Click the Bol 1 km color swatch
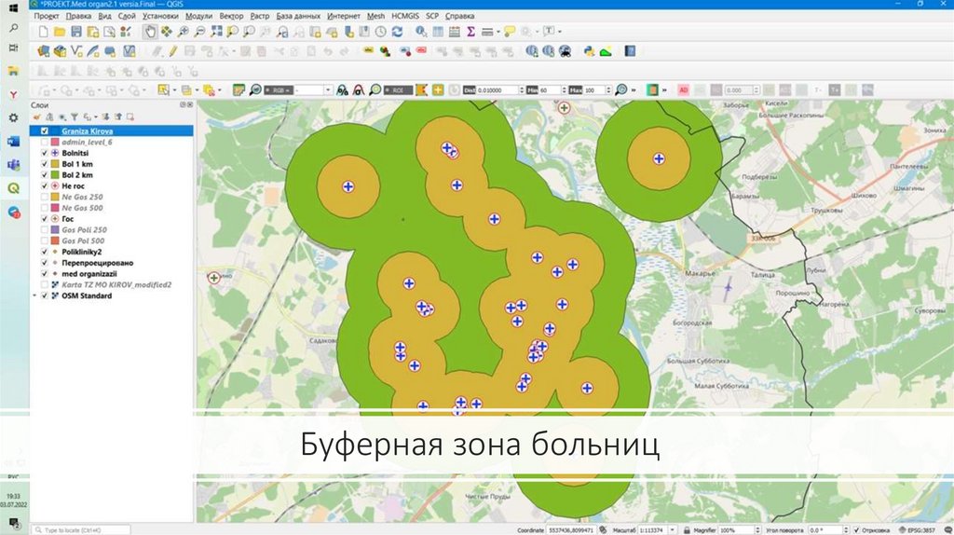 pyautogui.click(x=55, y=164)
